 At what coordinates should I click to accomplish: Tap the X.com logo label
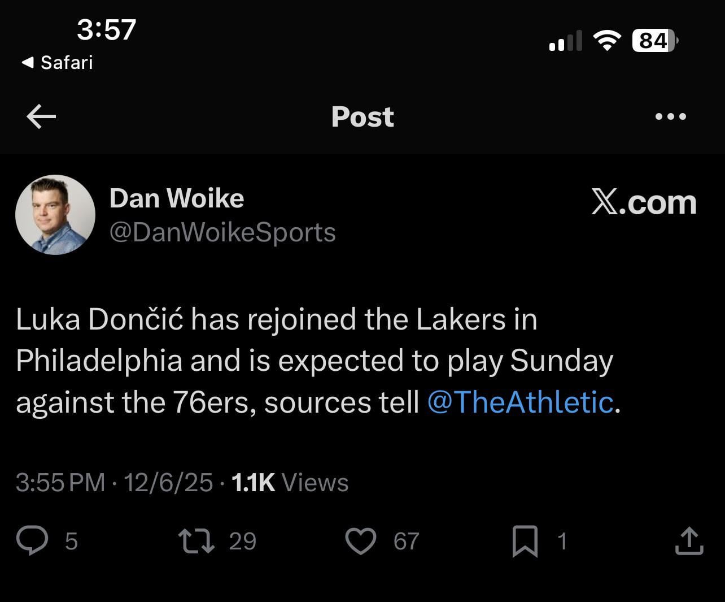point(644,202)
